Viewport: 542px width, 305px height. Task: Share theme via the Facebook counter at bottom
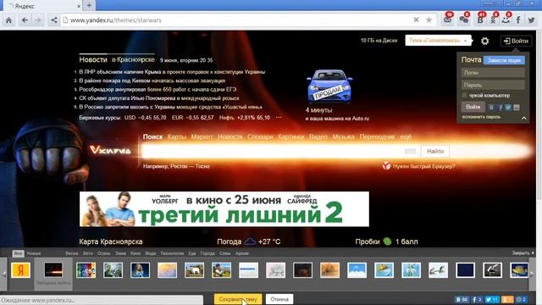coord(477,299)
